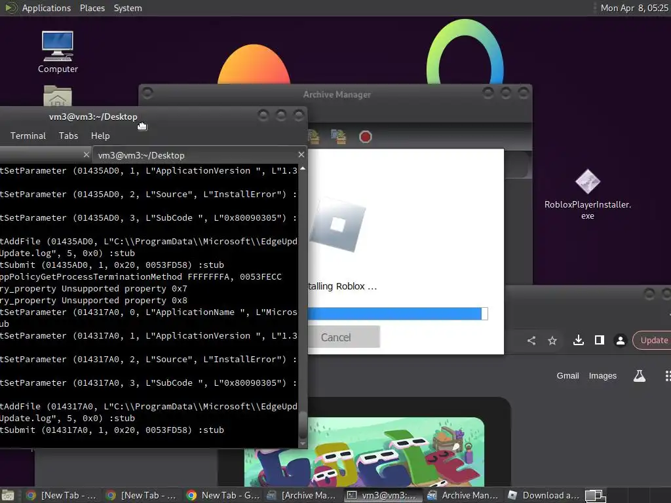The width and height of the screenshot is (671, 503).
Task: Switch to Download a... taskbar item
Action: 543,495
